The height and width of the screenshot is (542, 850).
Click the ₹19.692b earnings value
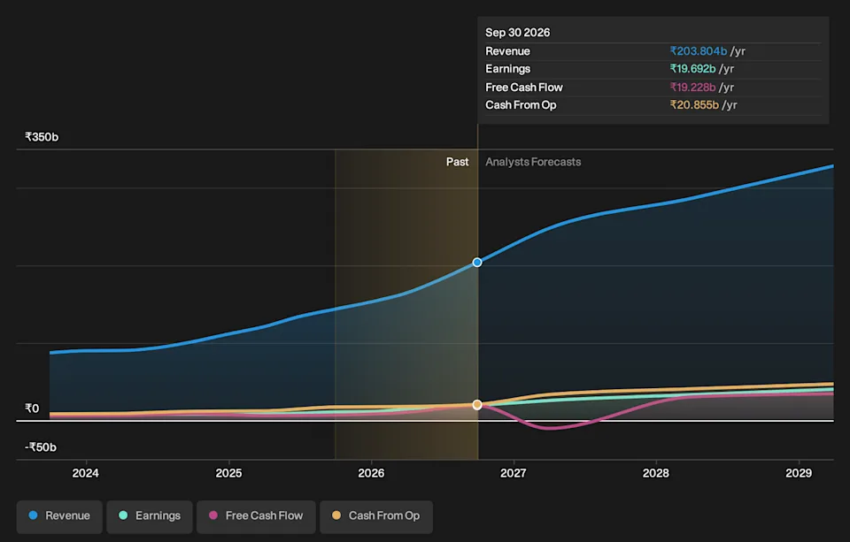pos(692,69)
